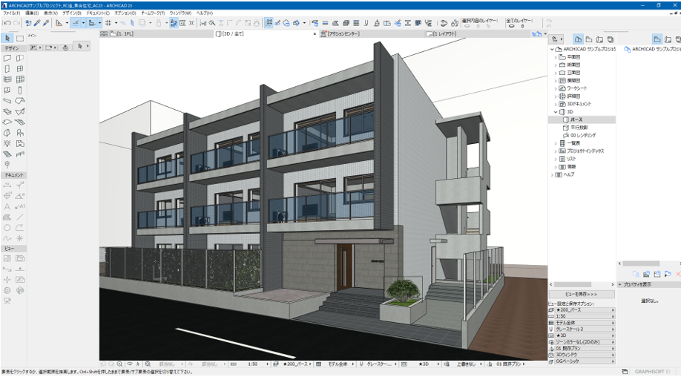Collapse the プロパティを表示 section
681x377 pixels.
620,284
